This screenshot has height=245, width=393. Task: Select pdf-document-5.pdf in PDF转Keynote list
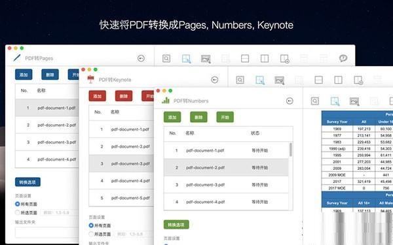click(122, 198)
